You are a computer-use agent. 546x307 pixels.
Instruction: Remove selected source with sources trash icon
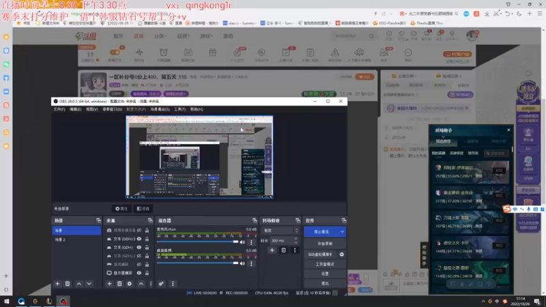(x=119, y=284)
